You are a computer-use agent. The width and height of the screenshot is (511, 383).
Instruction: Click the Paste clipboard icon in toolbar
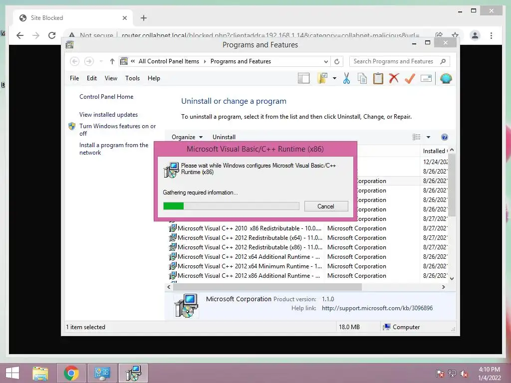tap(378, 78)
